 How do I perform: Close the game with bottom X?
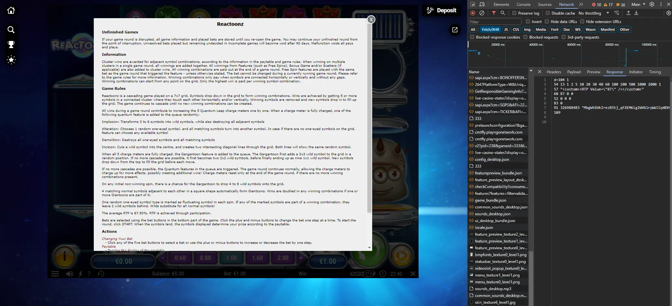click(x=413, y=274)
